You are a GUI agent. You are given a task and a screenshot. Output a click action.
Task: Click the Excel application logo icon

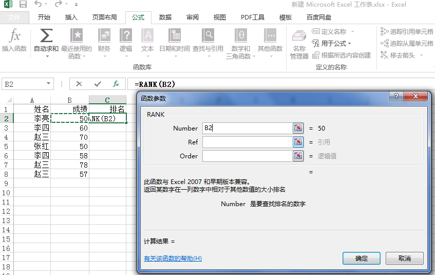coord(8,4)
